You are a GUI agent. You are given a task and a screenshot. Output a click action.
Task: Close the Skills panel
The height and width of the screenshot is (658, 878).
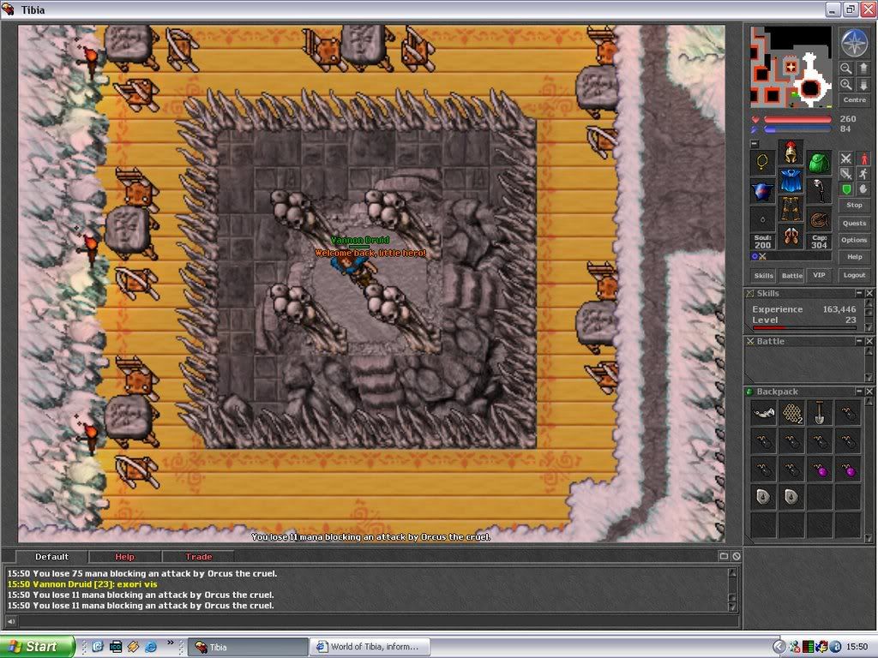869,293
